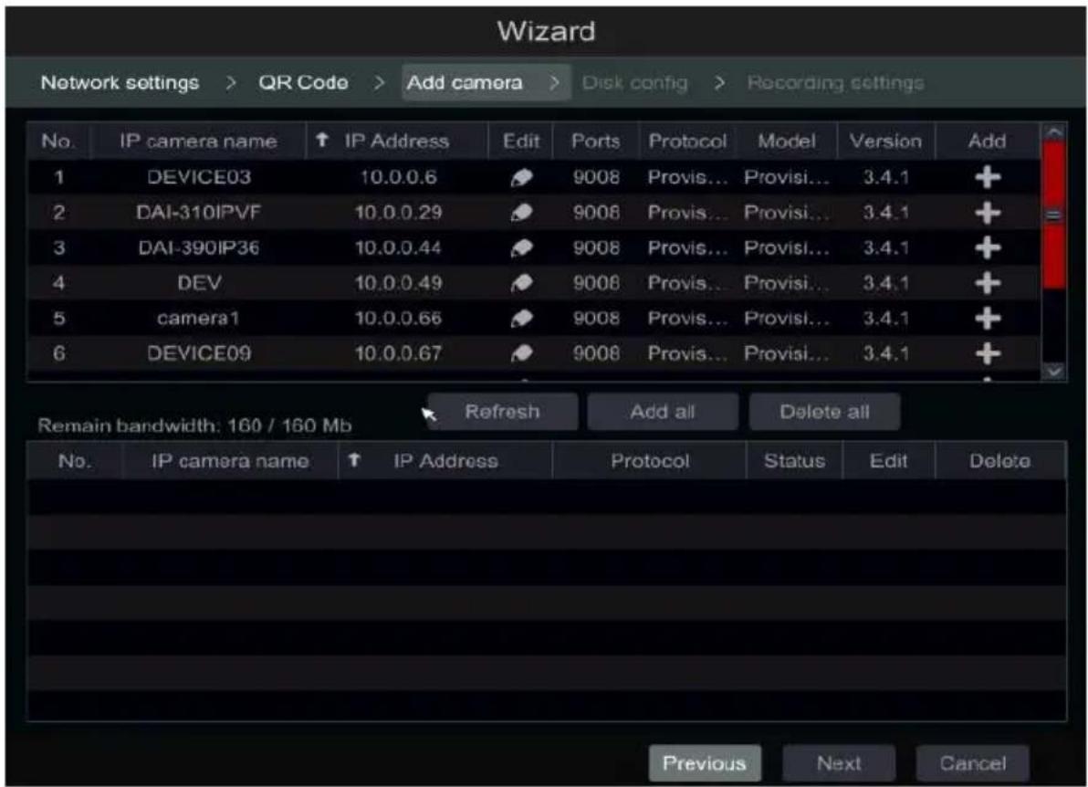Click IP address 10.0.0.29
Image resolution: width=1088 pixels, height=787 pixels.
[x=398, y=213]
